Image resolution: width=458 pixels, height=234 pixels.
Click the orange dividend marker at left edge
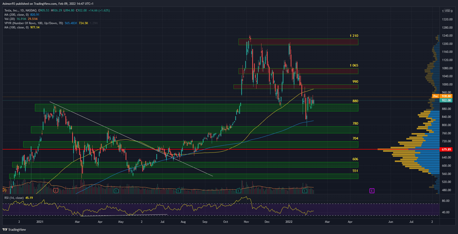tap(4, 190)
